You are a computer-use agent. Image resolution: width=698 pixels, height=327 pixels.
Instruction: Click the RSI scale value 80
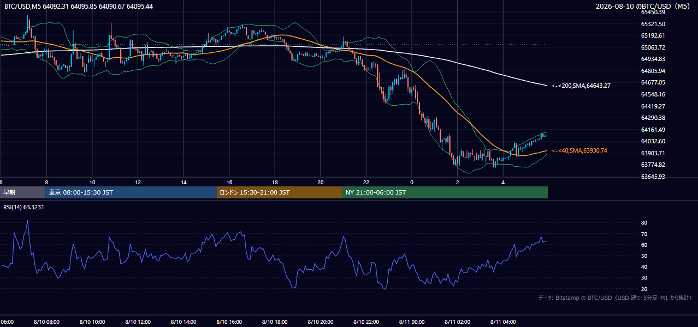(644, 223)
